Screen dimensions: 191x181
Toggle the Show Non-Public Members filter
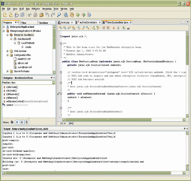click(x=26, y=122)
